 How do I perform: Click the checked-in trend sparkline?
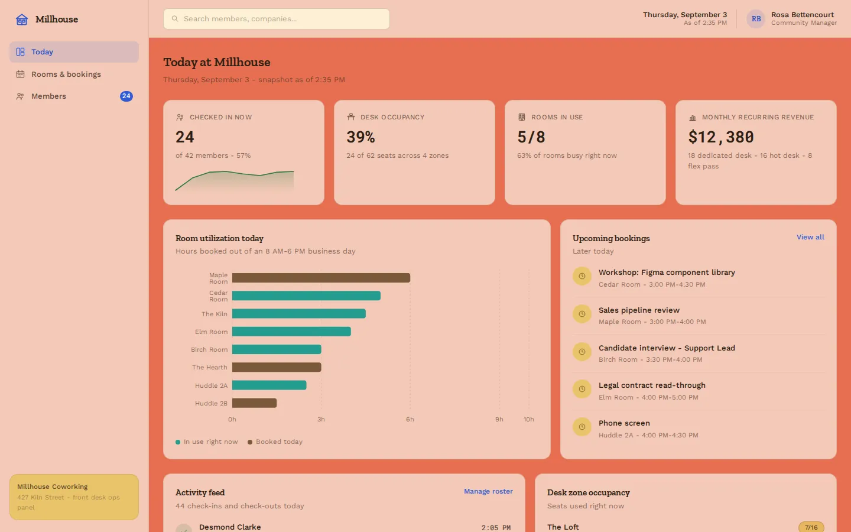pyautogui.click(x=235, y=181)
